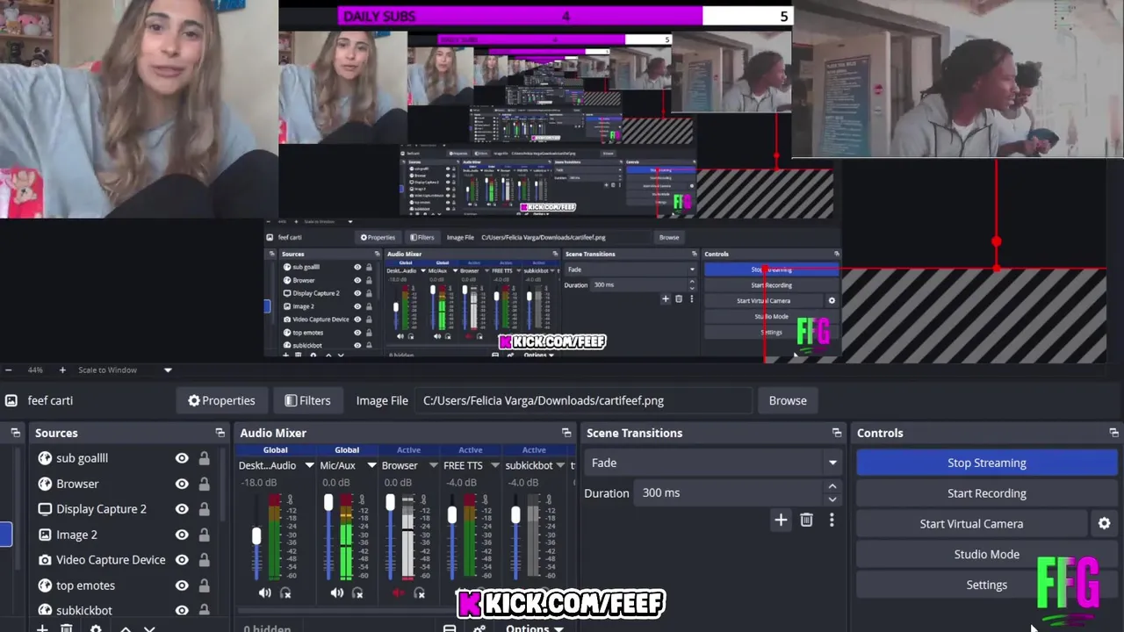Adjust the Mic/Aux volume slider
The width and height of the screenshot is (1124, 632).
[x=328, y=502]
